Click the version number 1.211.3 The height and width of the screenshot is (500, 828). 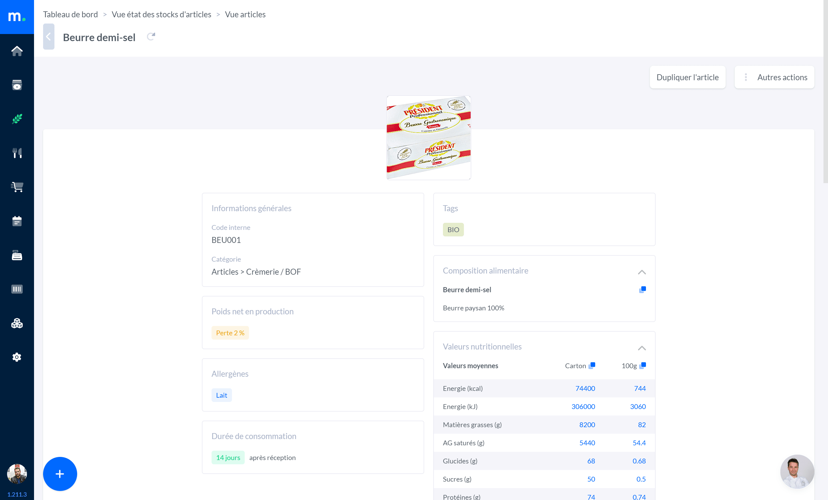coord(17,494)
